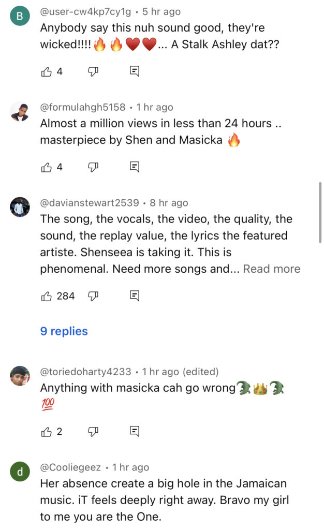Click the comments scrollbar on the right
This screenshot has height=530, width=324.
(x=320, y=212)
